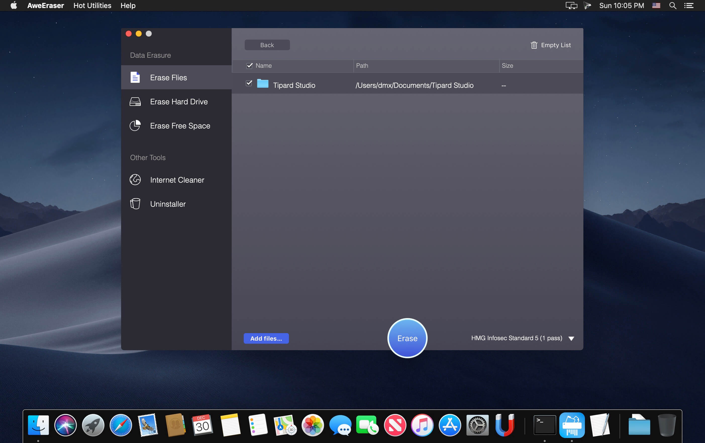This screenshot has height=443, width=705.
Task: Select the Erase Free Space pie icon
Action: pyautogui.click(x=135, y=126)
